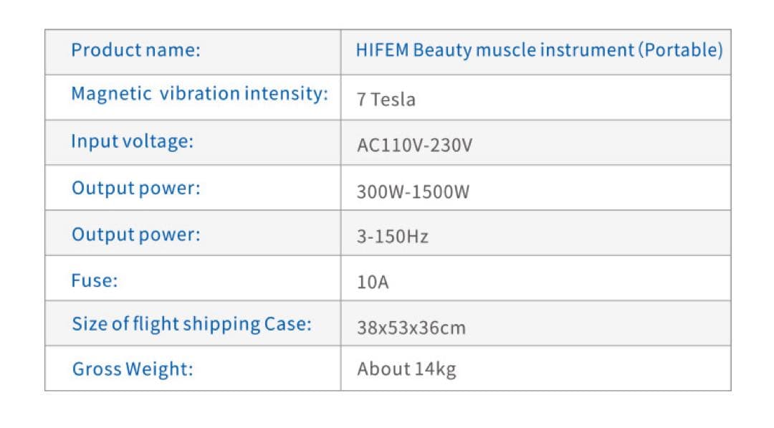Click the '7 Tesla' value
Image resolution: width=774 pixels, height=428 pixels.
pos(386,100)
